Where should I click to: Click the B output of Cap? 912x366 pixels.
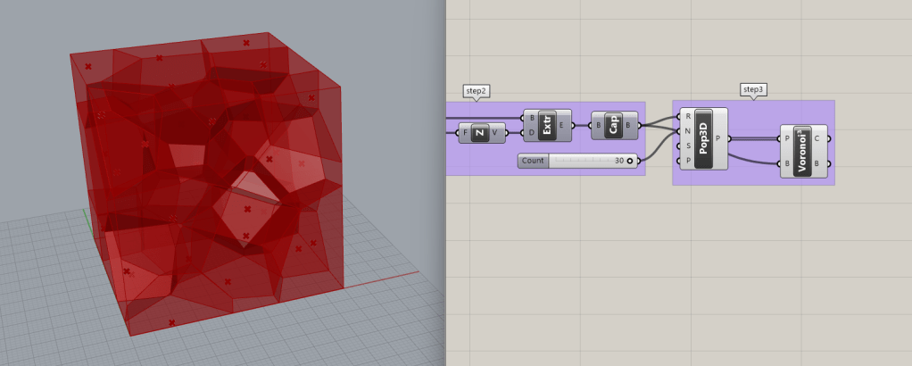628,125
